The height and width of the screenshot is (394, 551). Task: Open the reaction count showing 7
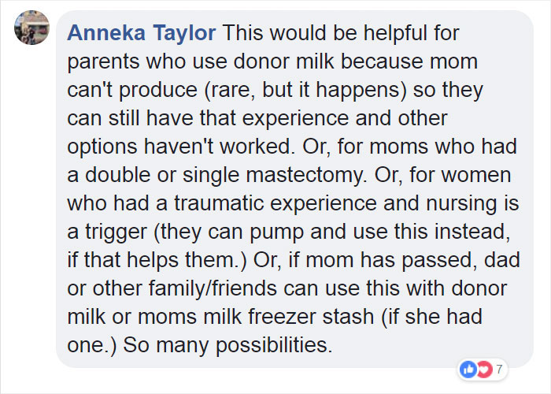tap(499, 370)
